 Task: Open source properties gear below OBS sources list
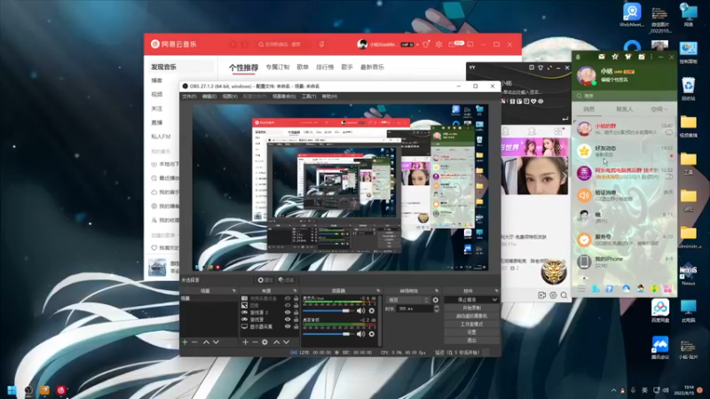(x=264, y=342)
